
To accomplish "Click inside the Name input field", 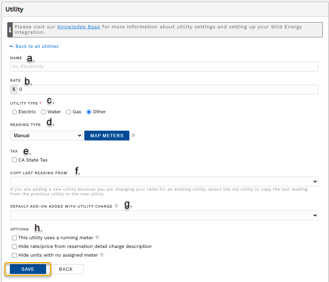I will pos(164,66).
